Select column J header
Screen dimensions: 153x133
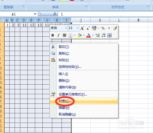coord(81,20)
